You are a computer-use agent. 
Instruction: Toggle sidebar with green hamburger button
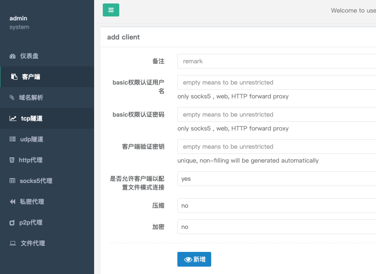(x=111, y=10)
